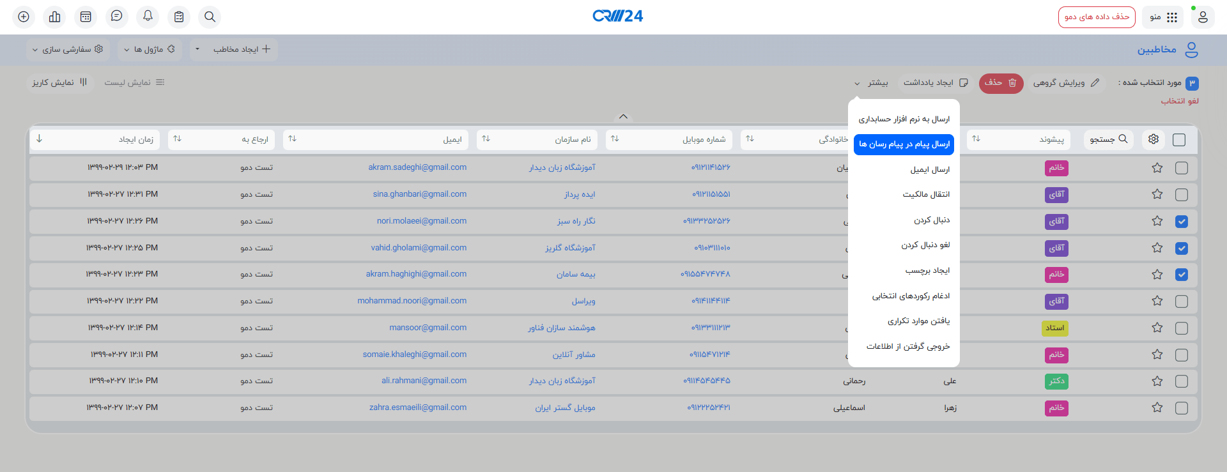Click the chat messages icon
The width and height of the screenshot is (1227, 472).
coord(116,17)
